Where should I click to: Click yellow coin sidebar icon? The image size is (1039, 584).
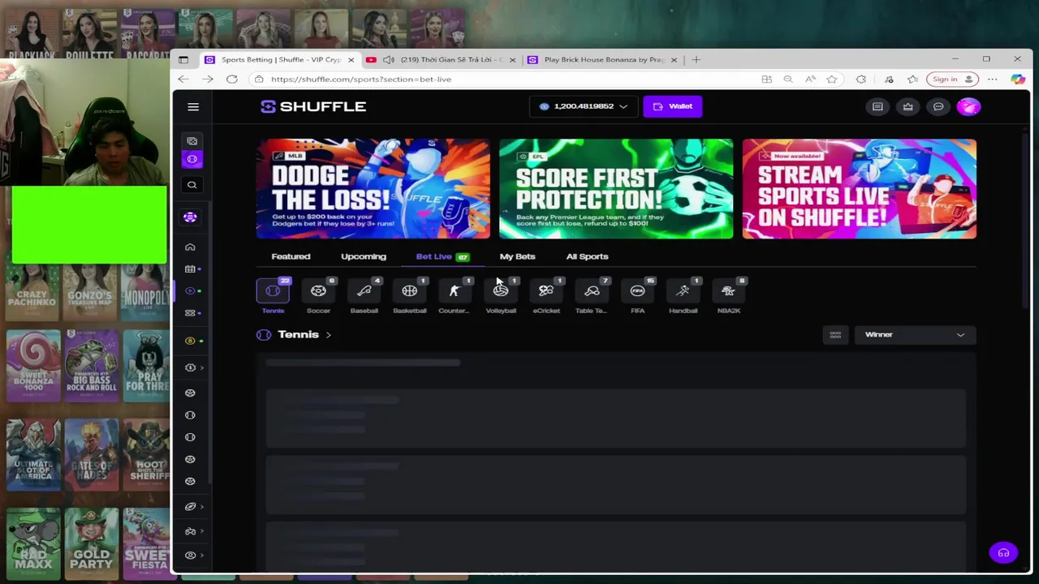pos(190,341)
